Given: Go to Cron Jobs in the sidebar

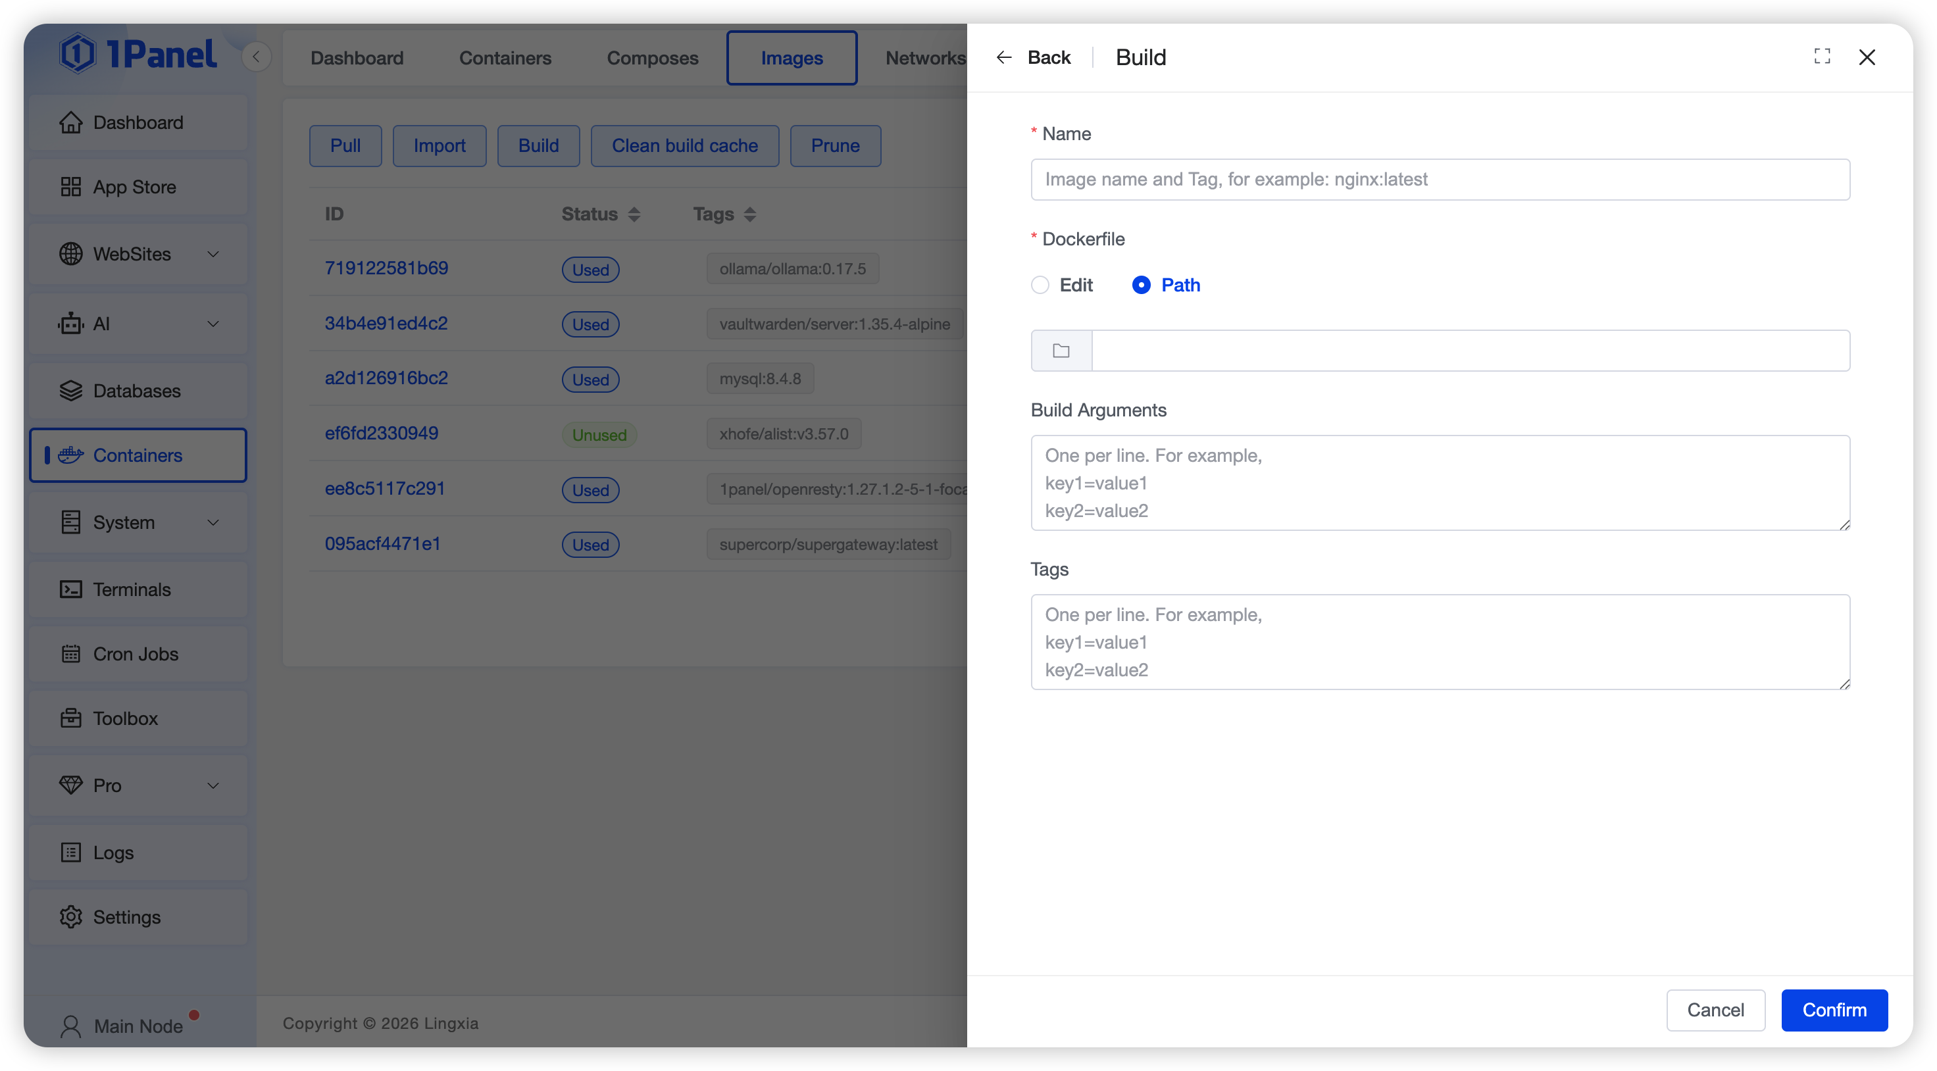Looking at the screenshot, I should pyautogui.click(x=136, y=653).
